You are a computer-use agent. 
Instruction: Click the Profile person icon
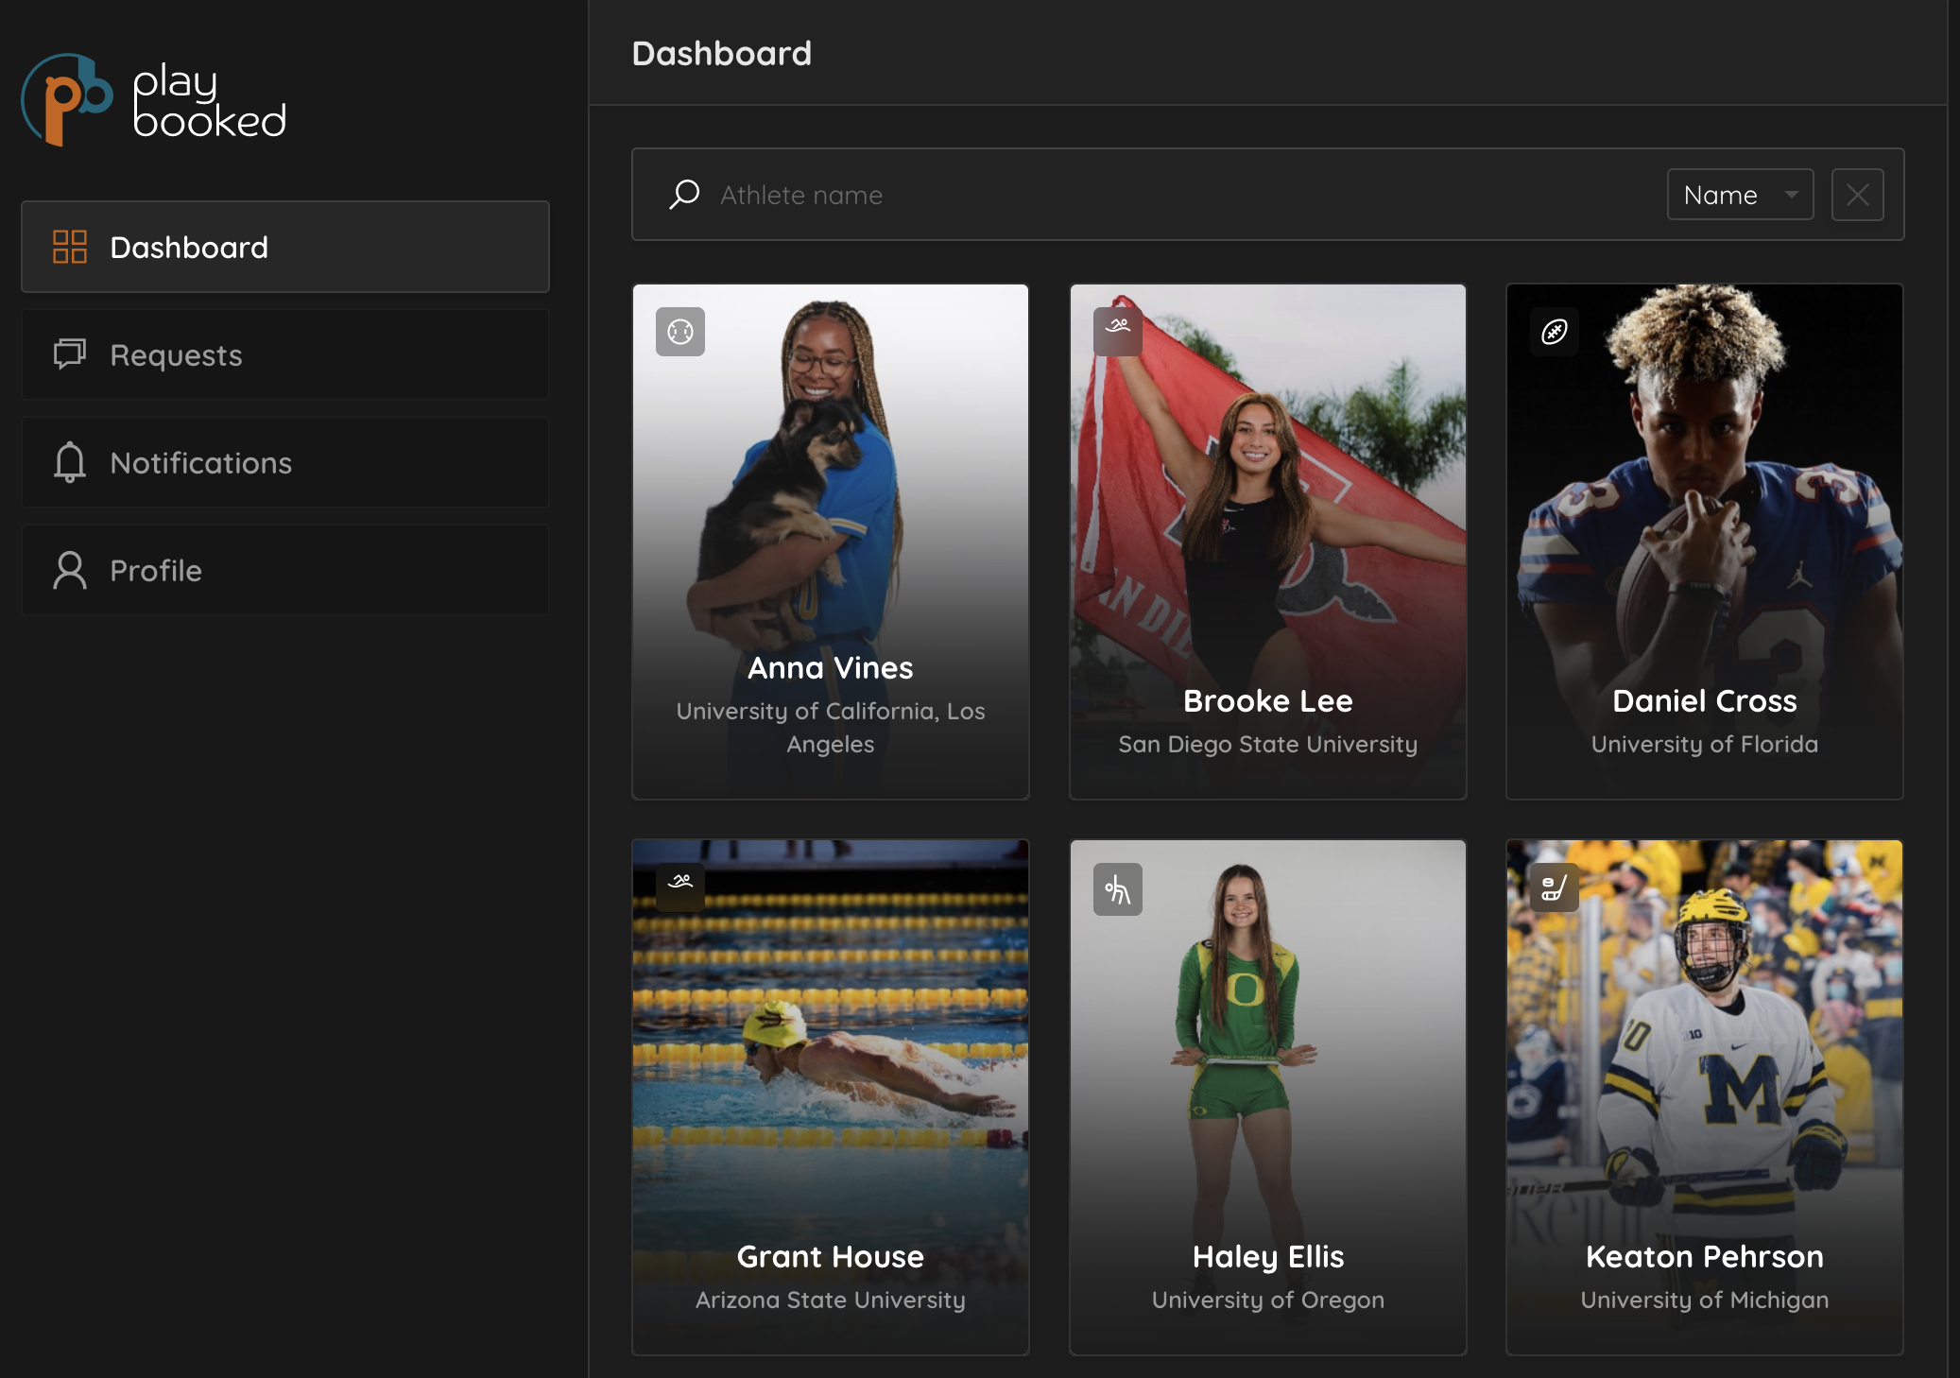[x=70, y=570]
